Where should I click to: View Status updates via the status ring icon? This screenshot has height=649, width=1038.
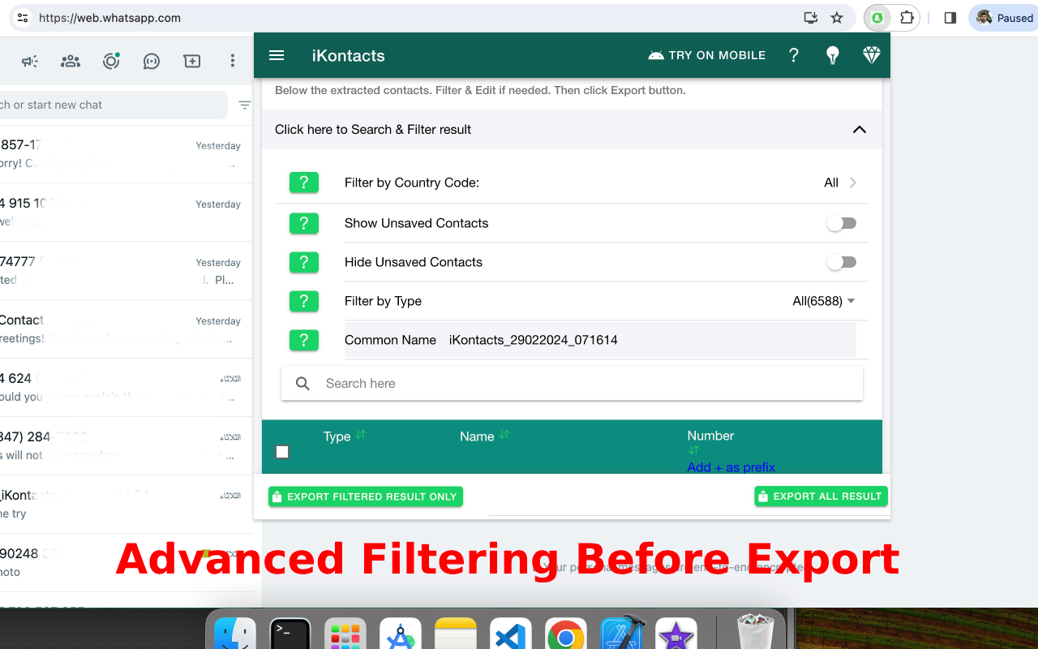(x=110, y=60)
